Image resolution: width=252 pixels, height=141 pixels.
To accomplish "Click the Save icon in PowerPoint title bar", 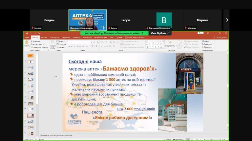I will [x=27, y=33].
